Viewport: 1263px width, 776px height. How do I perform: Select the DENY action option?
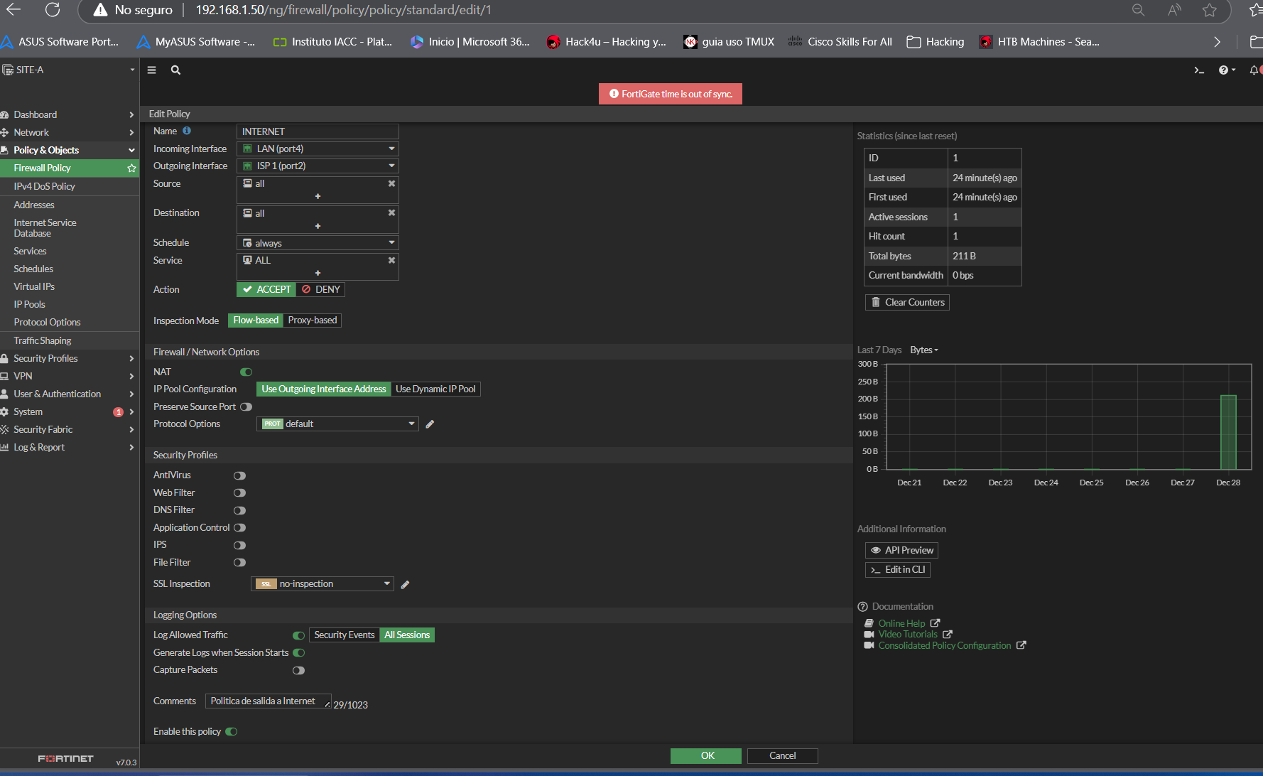click(321, 290)
